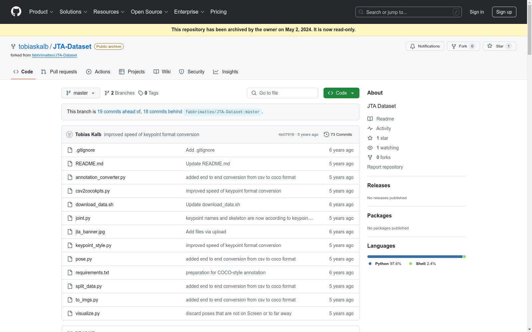Click the Shell segment of languages bar
Viewport: 532px width, 332px height.
tap(465, 257)
